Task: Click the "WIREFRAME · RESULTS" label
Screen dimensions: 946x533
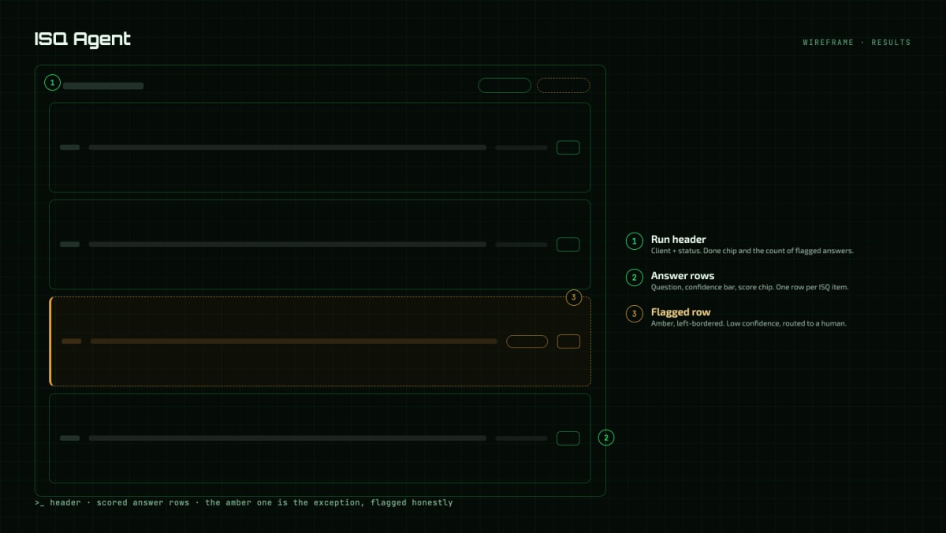Action: coord(857,43)
